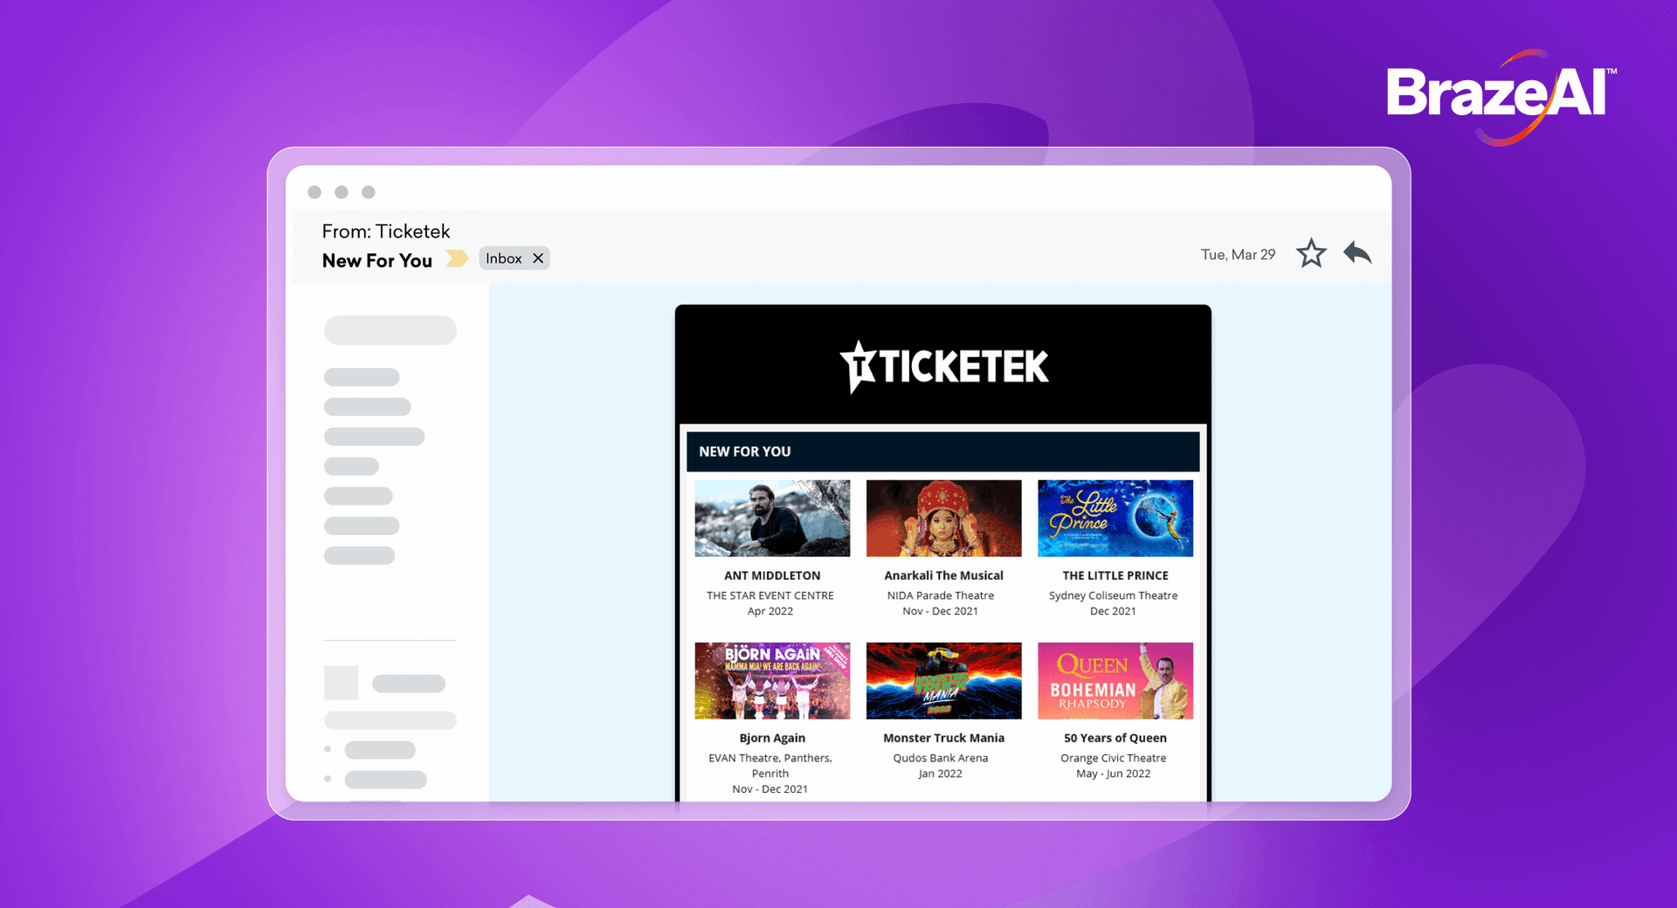
Task: Click the yellow traffic-light window dot
Action: pyautogui.click(x=342, y=191)
